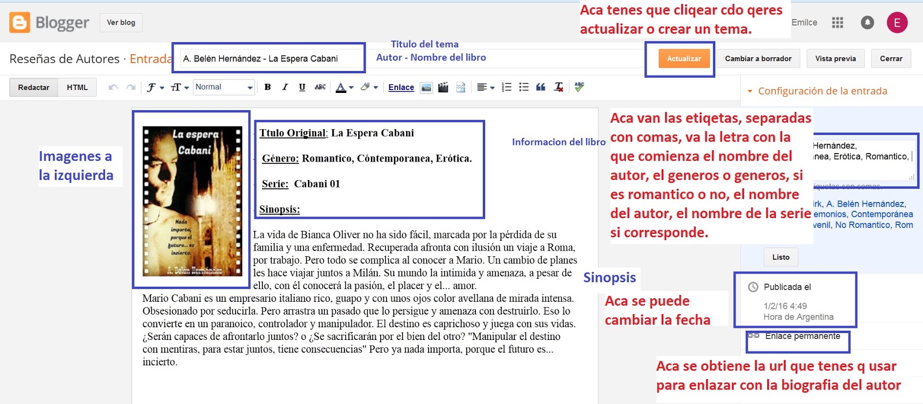Click the Género line in the post

click(x=366, y=158)
